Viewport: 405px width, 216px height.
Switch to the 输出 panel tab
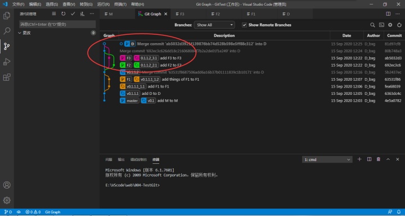121,159
